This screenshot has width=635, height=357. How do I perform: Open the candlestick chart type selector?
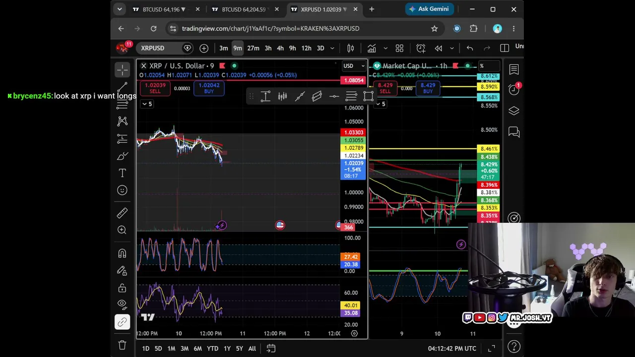pyautogui.click(x=350, y=48)
